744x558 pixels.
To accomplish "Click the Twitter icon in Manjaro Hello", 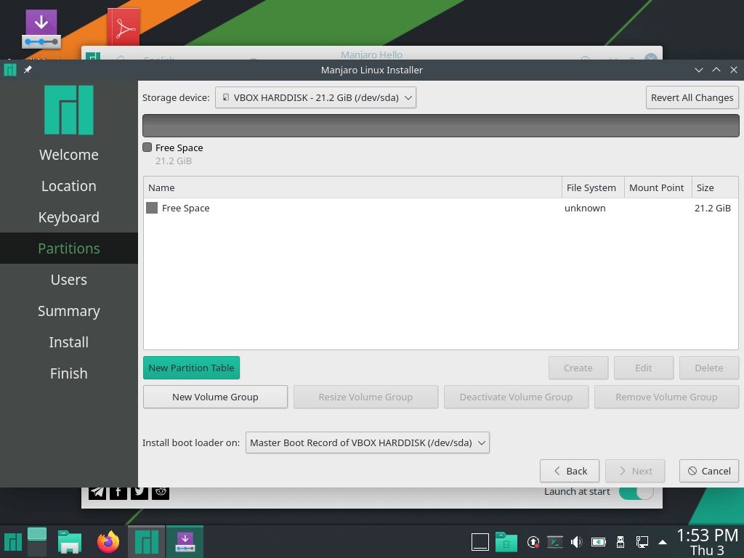I will [139, 492].
